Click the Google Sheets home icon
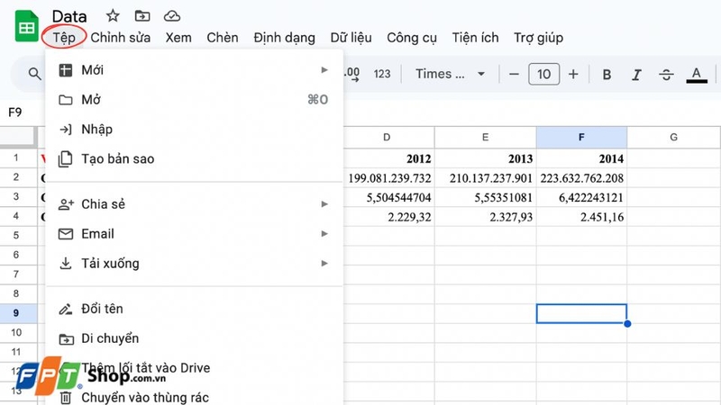Viewport: 721px width, 405px height. (25, 26)
